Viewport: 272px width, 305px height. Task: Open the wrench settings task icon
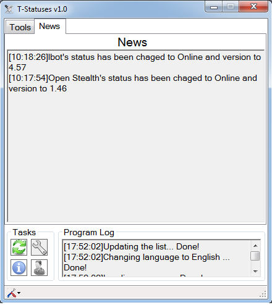[x=39, y=247]
